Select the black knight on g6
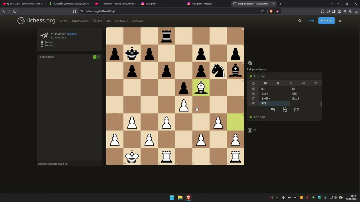This screenshot has height=202, width=360. [218, 70]
